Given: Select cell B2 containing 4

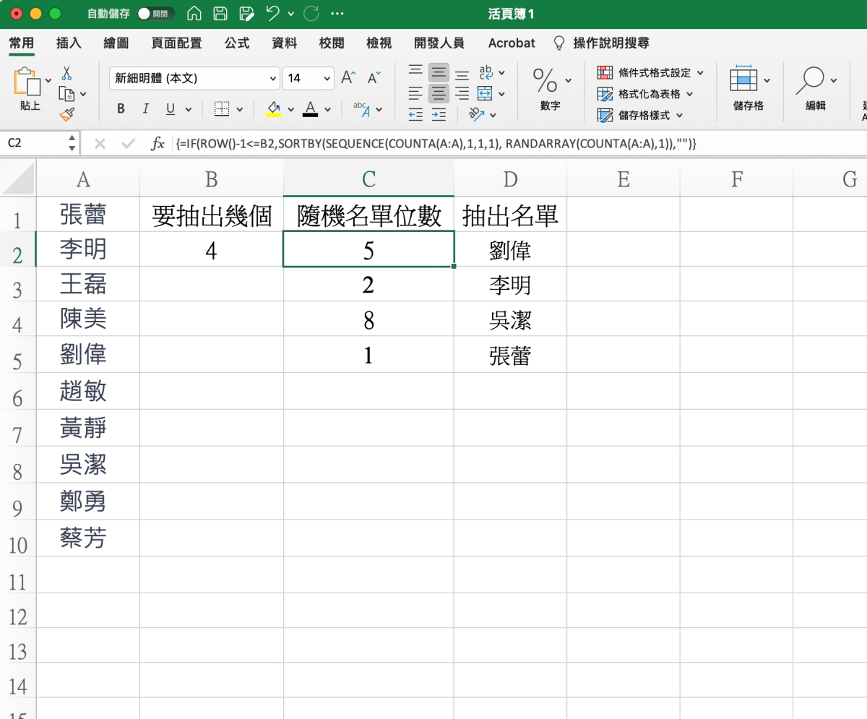Looking at the screenshot, I should click(211, 250).
